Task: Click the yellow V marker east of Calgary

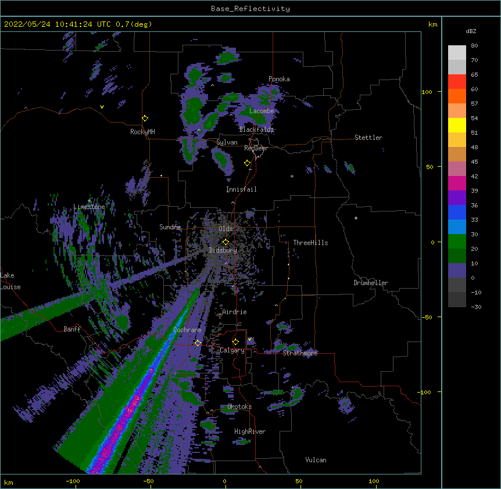Action: pos(249,339)
